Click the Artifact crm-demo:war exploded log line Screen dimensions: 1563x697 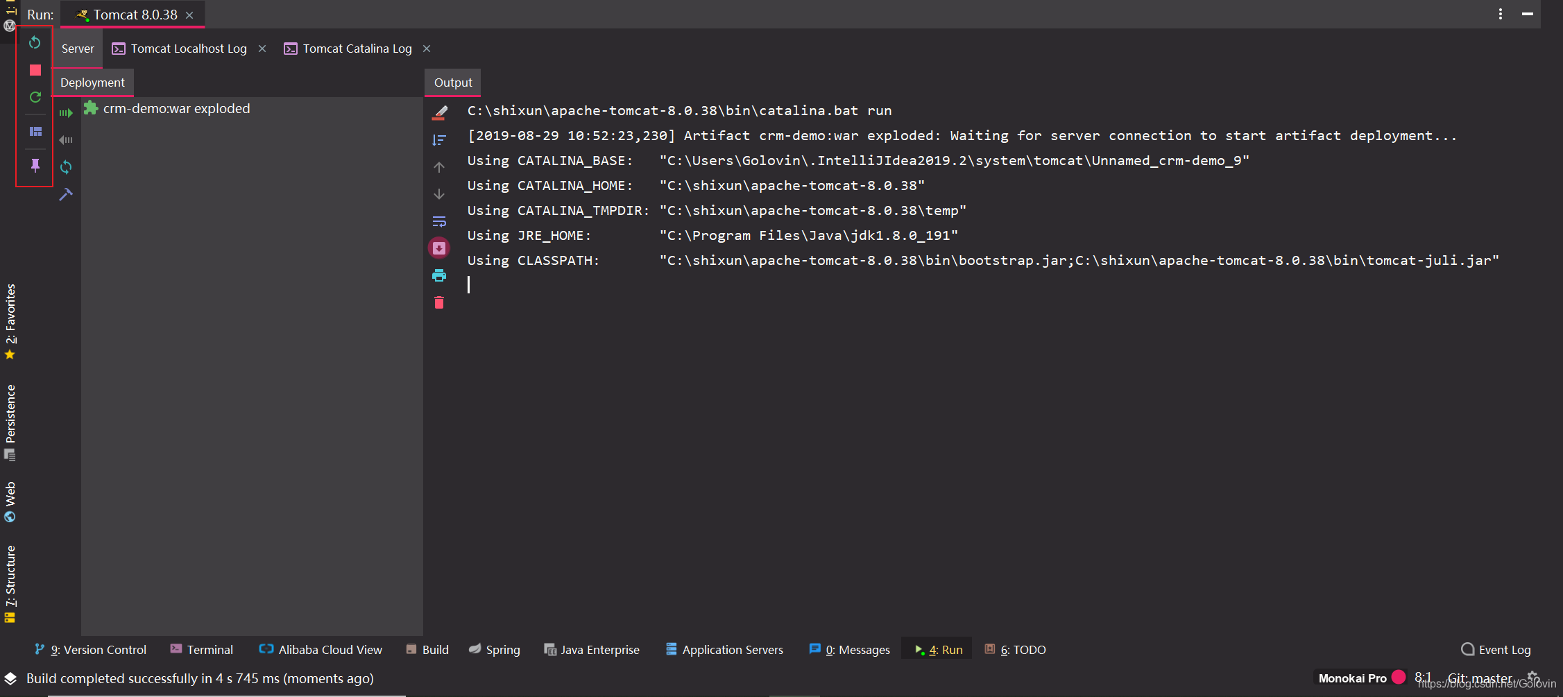click(x=962, y=136)
